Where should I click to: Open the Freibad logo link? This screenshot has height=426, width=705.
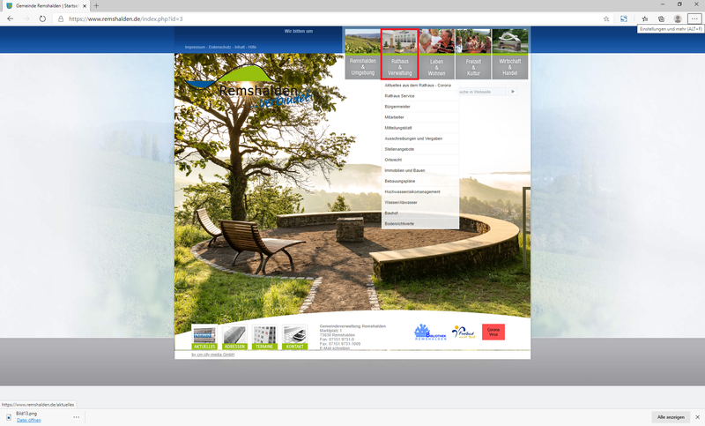464,332
